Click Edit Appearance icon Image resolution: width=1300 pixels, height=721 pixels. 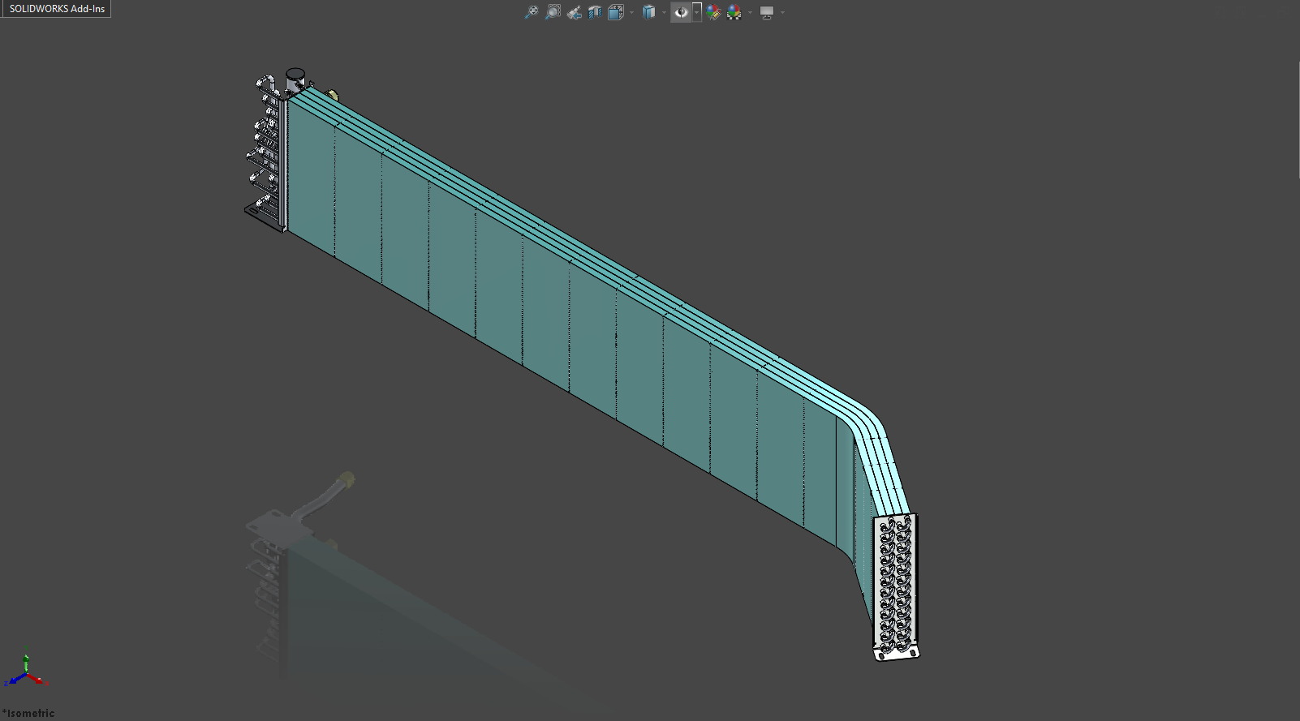pyautogui.click(x=714, y=12)
